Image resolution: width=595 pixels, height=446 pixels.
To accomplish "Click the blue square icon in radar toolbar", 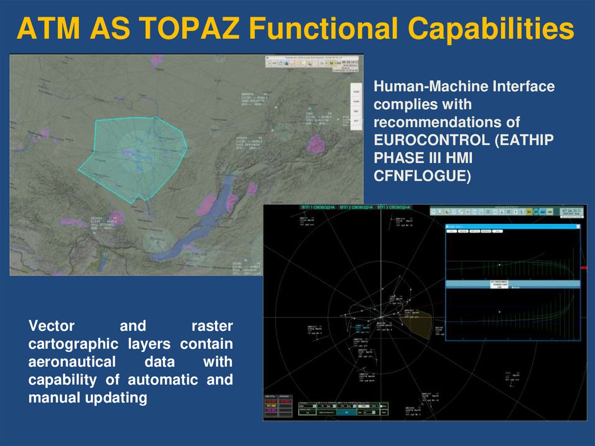I will pyautogui.click(x=543, y=212).
